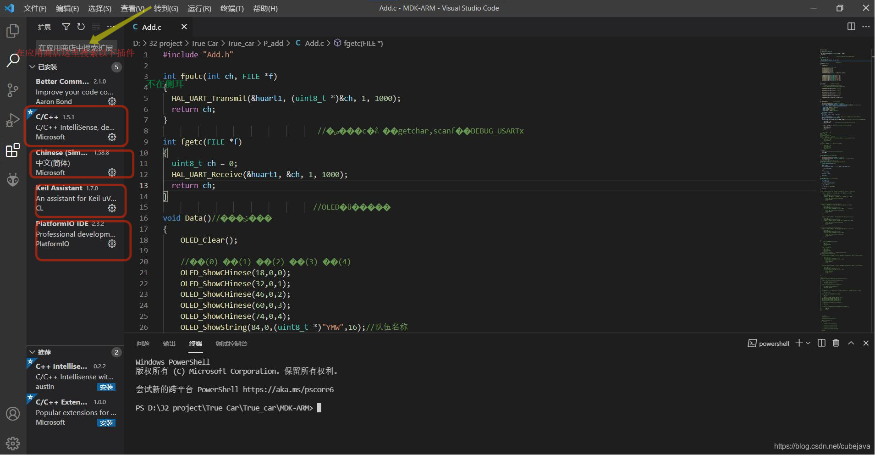
Task: Close the Add.c editor tab
Action: [184, 27]
